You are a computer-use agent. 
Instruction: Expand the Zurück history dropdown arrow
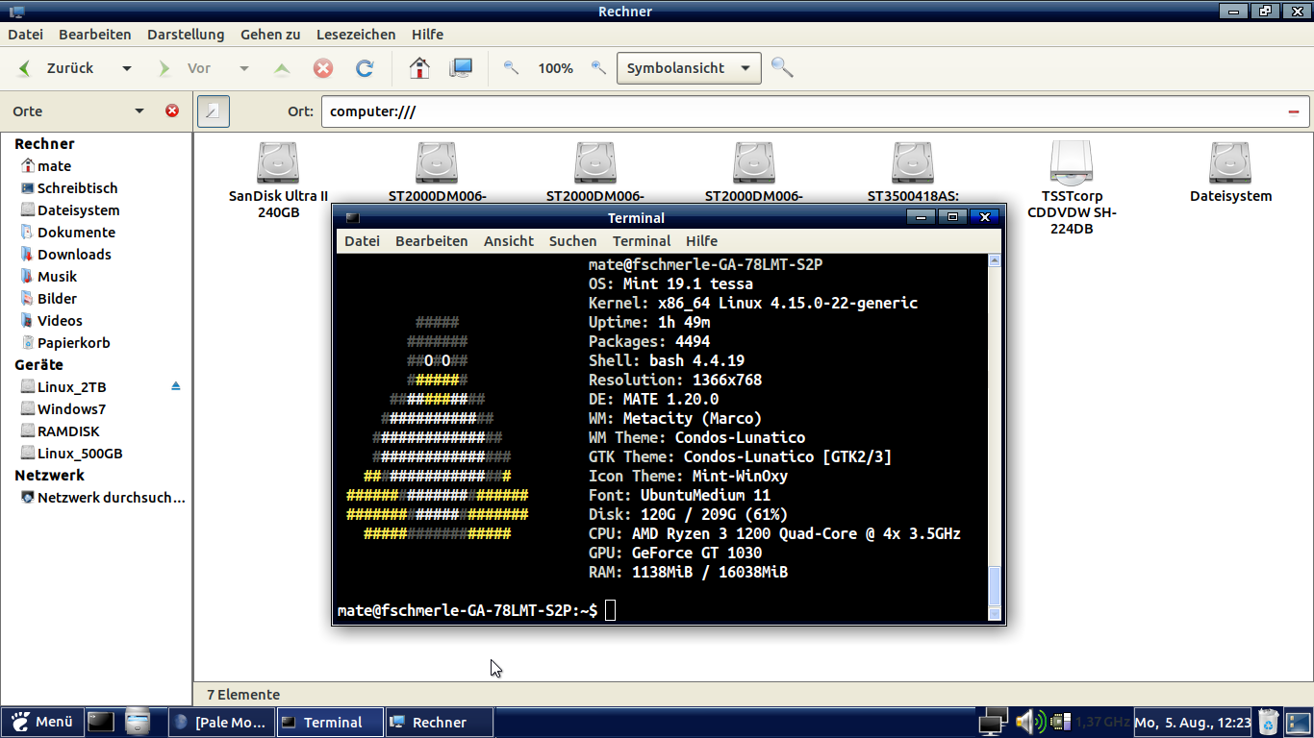click(x=126, y=67)
